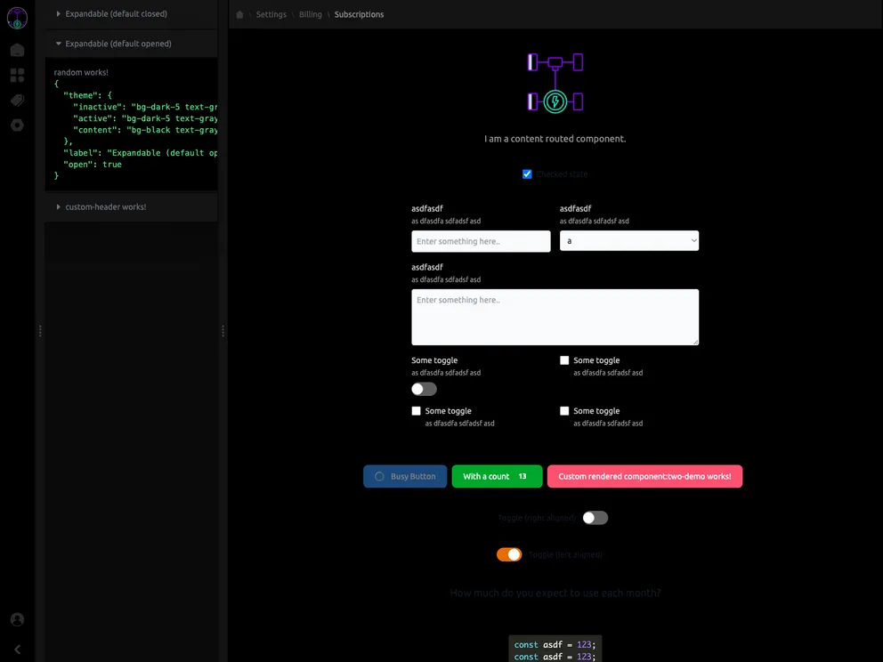Click the user profile icon in sidebar

pyautogui.click(x=17, y=619)
